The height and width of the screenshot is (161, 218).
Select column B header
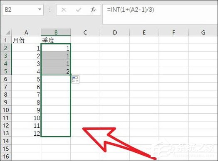pyautogui.click(x=56, y=32)
